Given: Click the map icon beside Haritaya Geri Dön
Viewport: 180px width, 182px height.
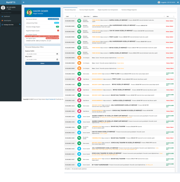Looking at the screenshot, I should pyautogui.click(x=2, y=25).
